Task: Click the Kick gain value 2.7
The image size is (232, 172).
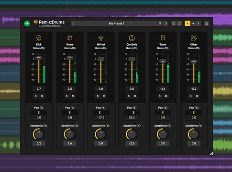Action: 39,89
